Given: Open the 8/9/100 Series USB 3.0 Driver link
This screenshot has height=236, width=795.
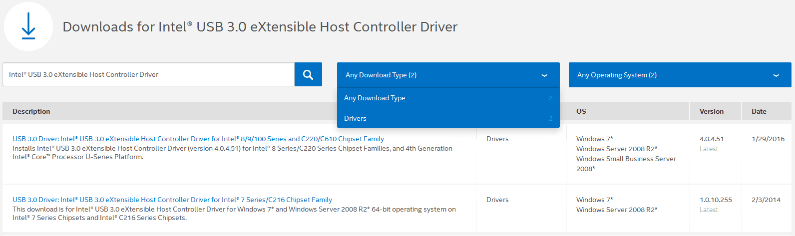Looking at the screenshot, I should pos(198,139).
